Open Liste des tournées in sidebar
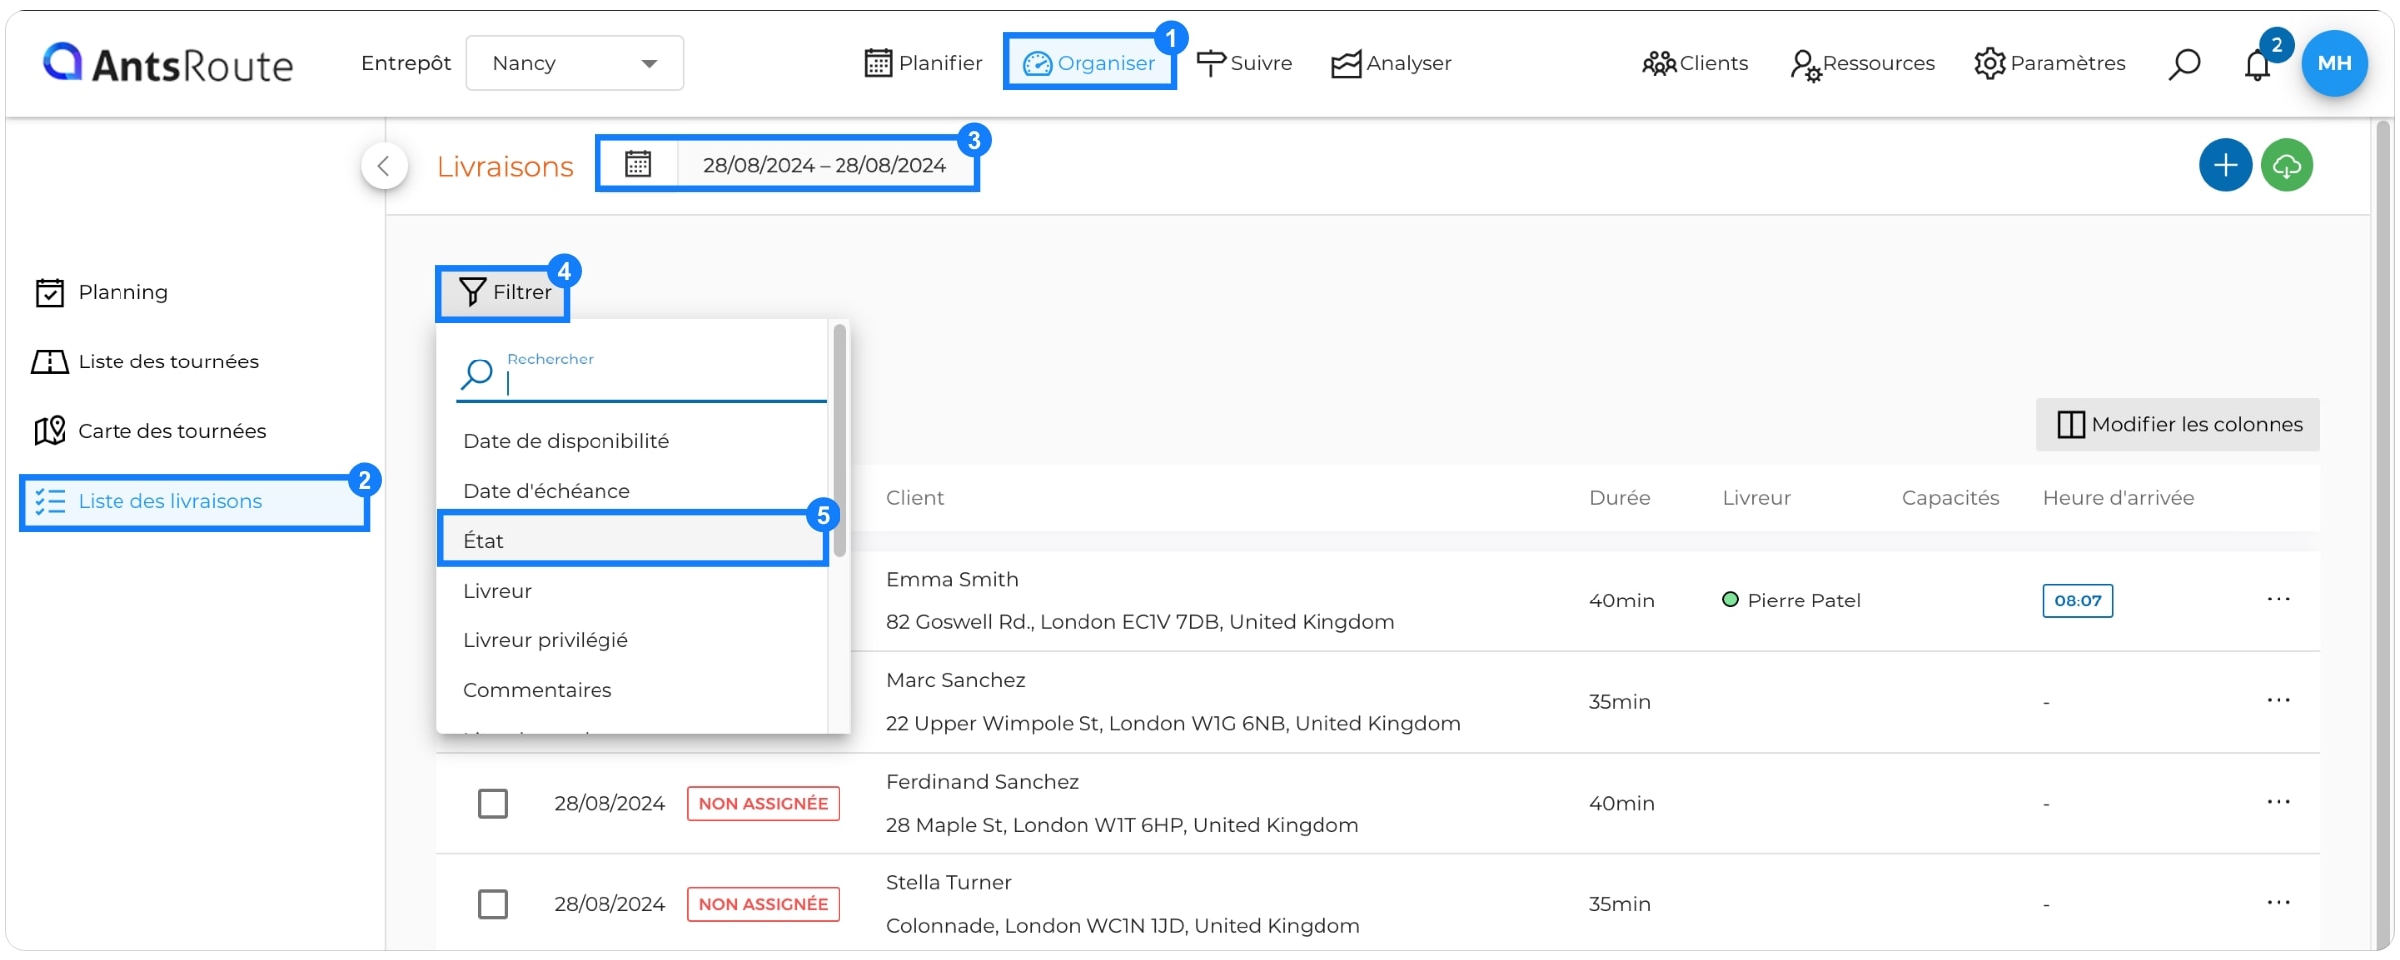The height and width of the screenshot is (960, 2400). (x=145, y=361)
